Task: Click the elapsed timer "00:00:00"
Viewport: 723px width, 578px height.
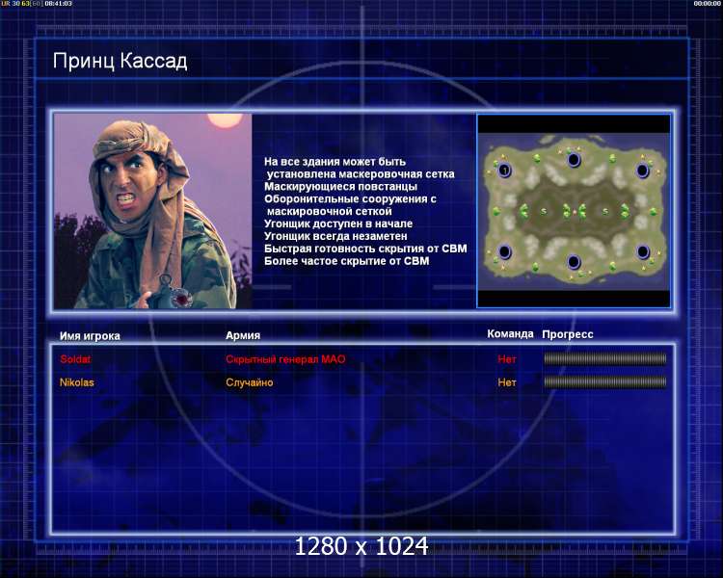Action: (707, 3)
